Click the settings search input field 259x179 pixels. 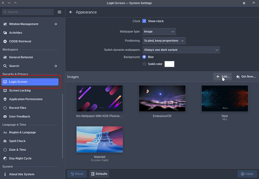tap(28, 12)
